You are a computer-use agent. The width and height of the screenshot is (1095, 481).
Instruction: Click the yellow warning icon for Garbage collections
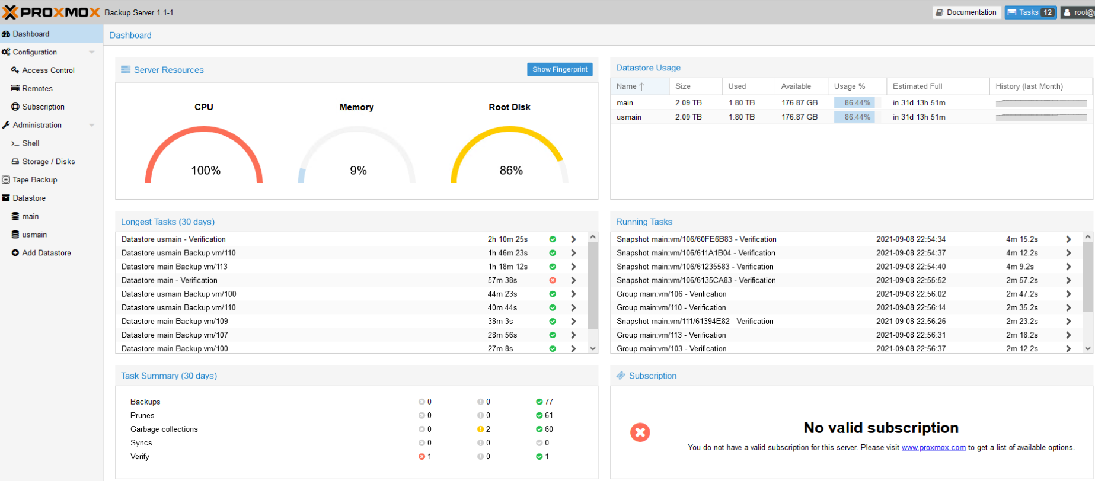point(481,429)
